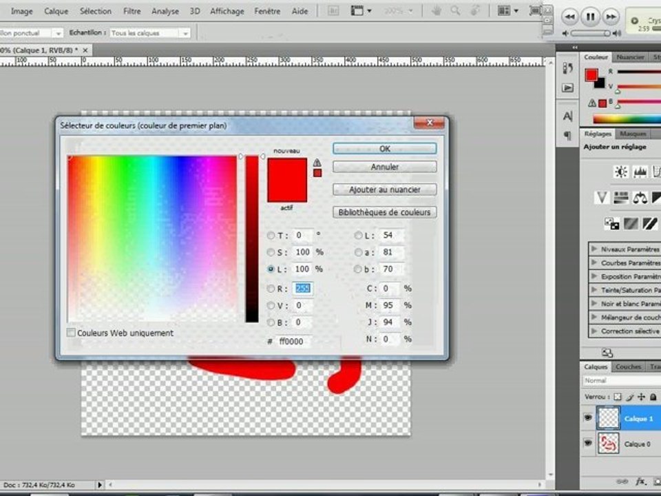Select the Lab a radio button
The height and width of the screenshot is (496, 661).
pos(358,252)
